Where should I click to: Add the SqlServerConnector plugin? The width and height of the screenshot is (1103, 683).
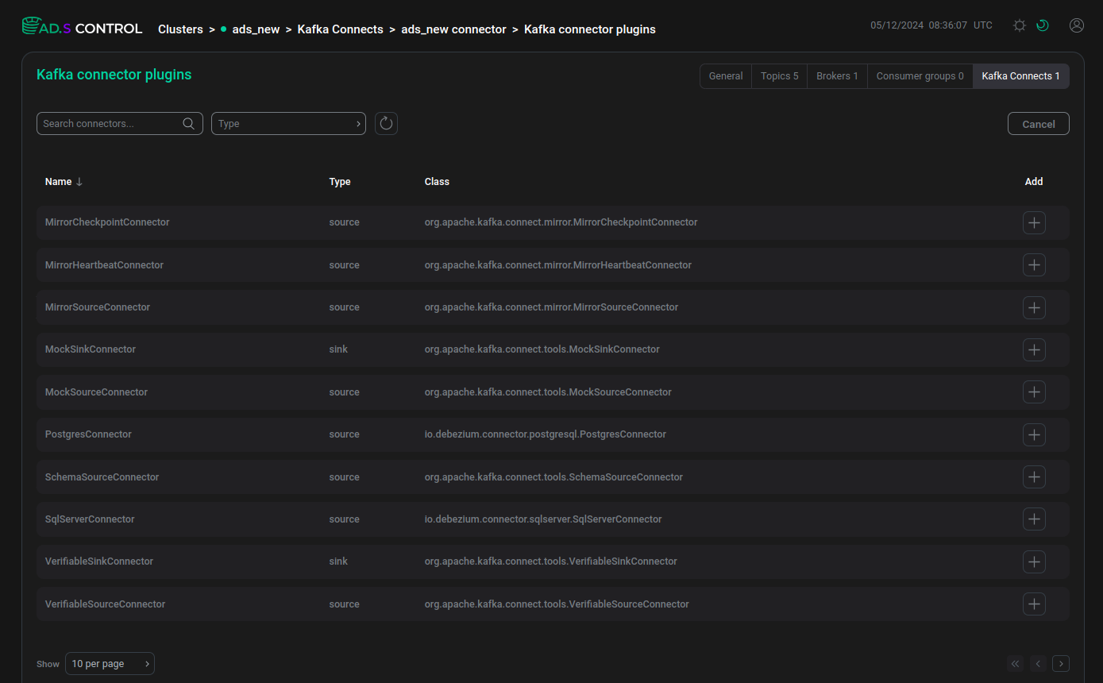point(1034,519)
